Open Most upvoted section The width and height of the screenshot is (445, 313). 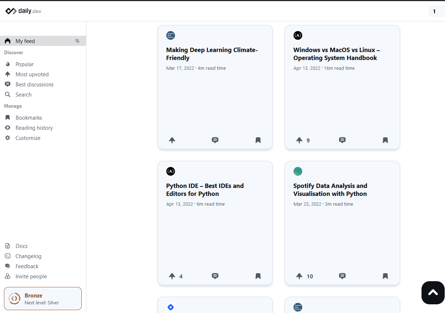click(x=32, y=74)
